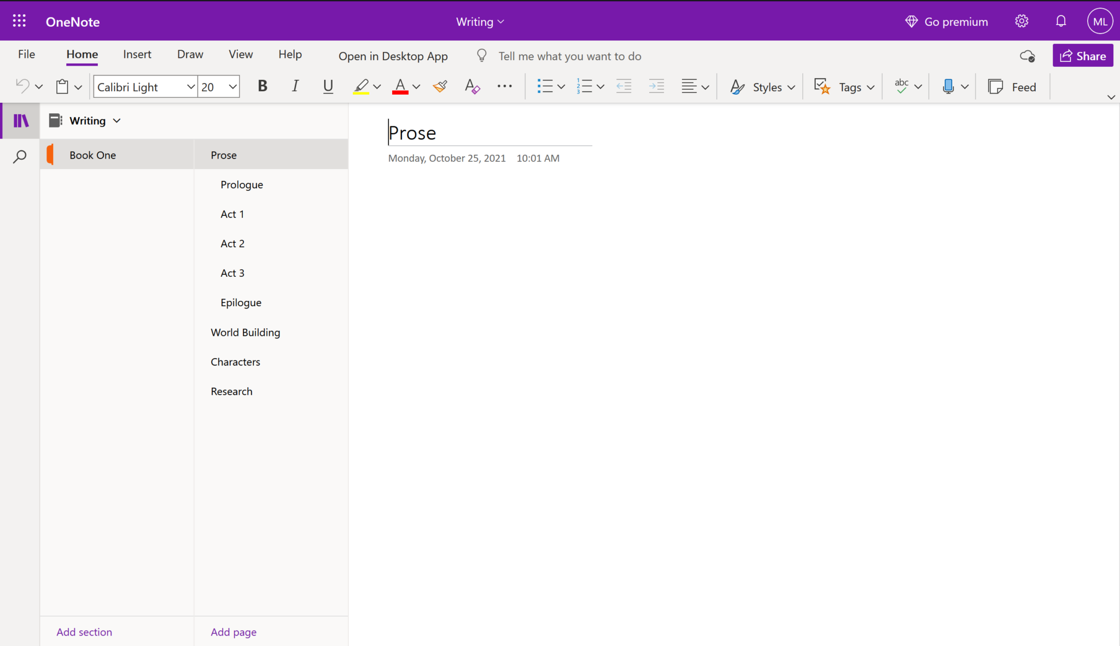Check spelling with the abc icon
Image resolution: width=1120 pixels, height=646 pixels.
click(x=901, y=86)
